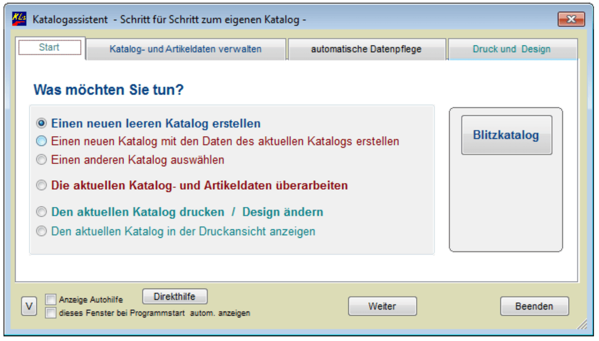Viewport: 599px width, 341px height.
Task: Click the Weiter button
Action: point(382,306)
